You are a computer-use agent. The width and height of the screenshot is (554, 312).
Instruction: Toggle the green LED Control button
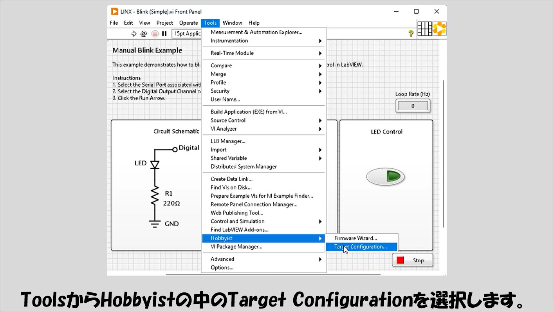tap(386, 176)
